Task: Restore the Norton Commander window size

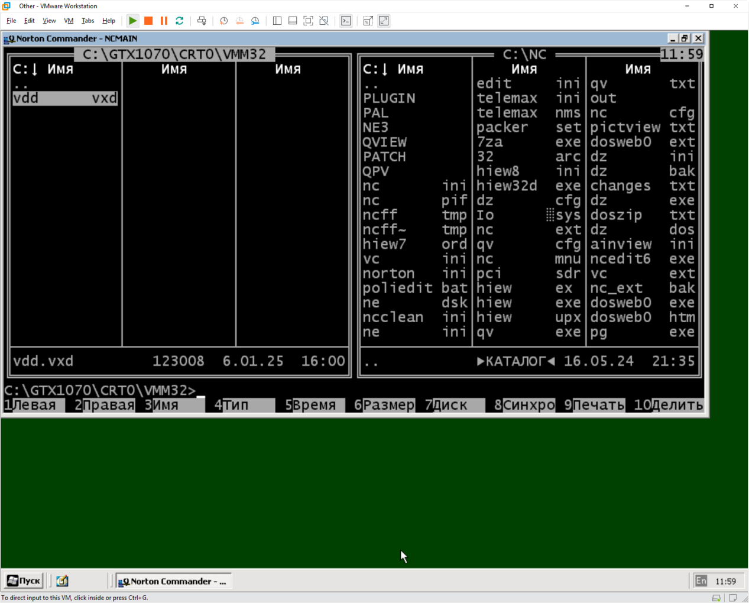Action: (685, 38)
